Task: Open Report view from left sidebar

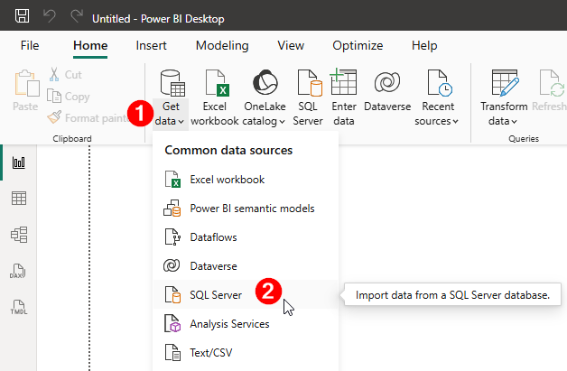Action: pos(19,162)
